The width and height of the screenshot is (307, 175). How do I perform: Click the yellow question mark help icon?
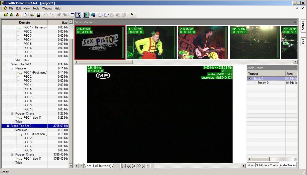(x=132, y=15)
